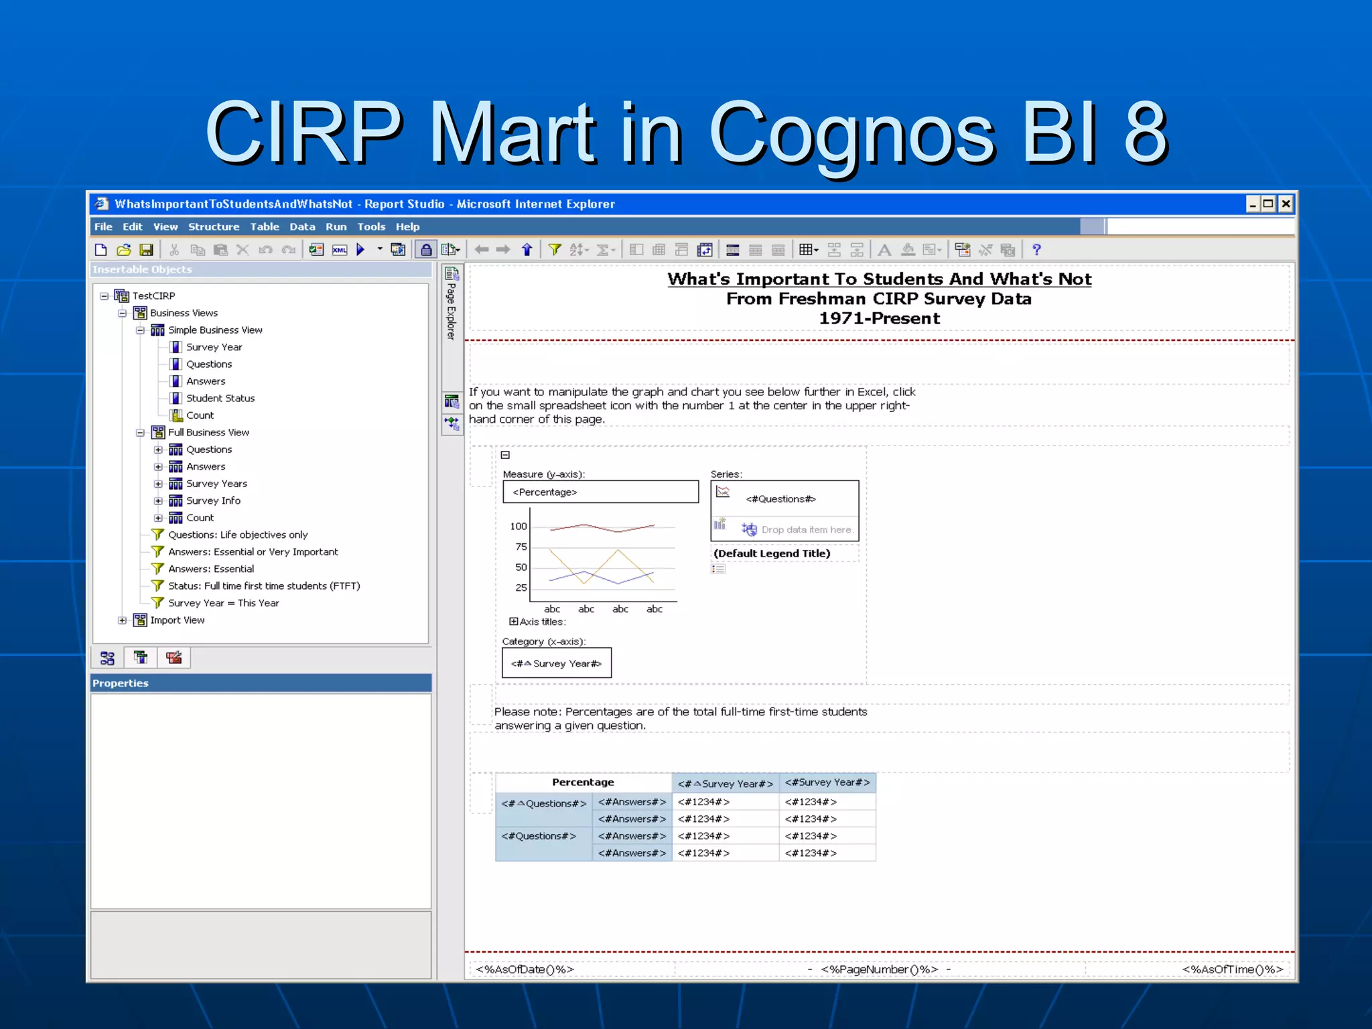Collapse the TestCIRP tree node

104,296
